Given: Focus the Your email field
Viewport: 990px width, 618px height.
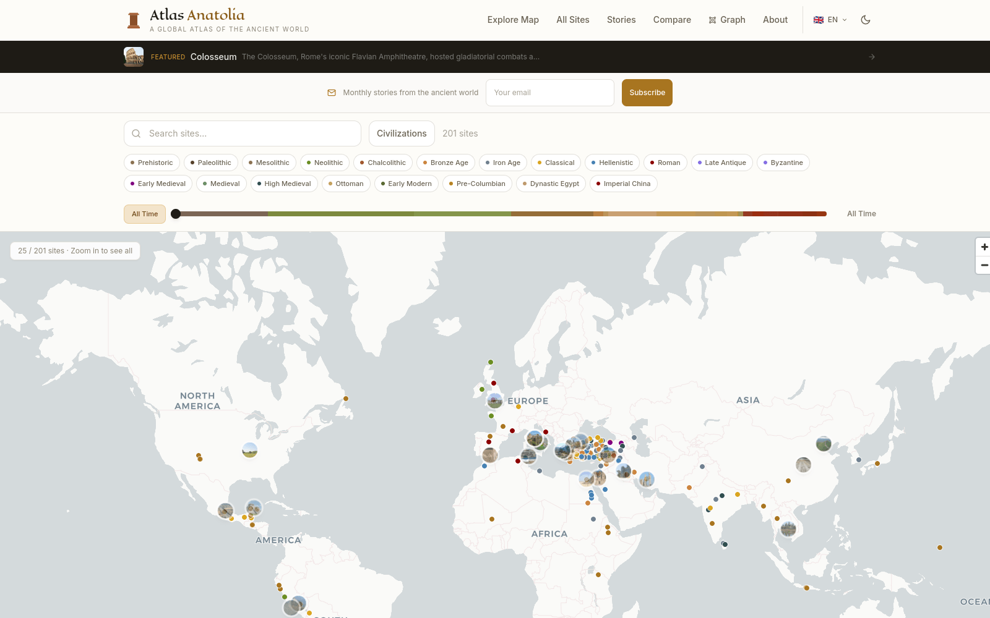Looking at the screenshot, I should pos(550,93).
